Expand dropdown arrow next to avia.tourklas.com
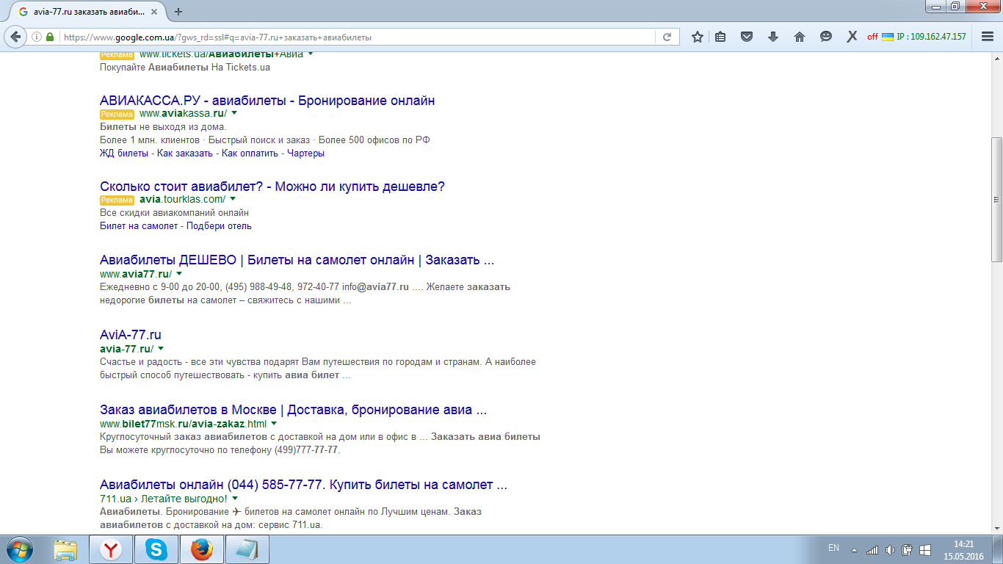Screen dimensions: 1003x564 [x=233, y=199]
